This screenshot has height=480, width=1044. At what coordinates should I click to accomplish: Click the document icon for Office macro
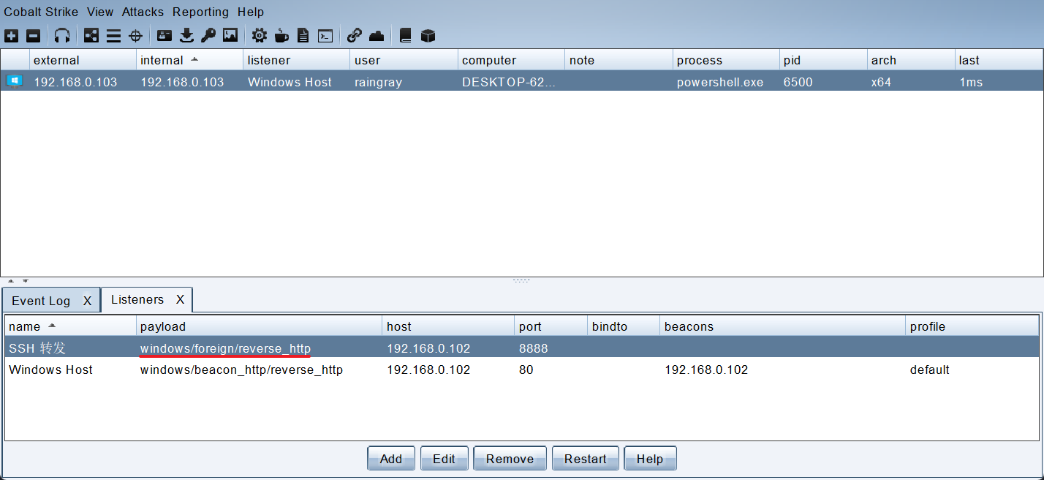(303, 35)
